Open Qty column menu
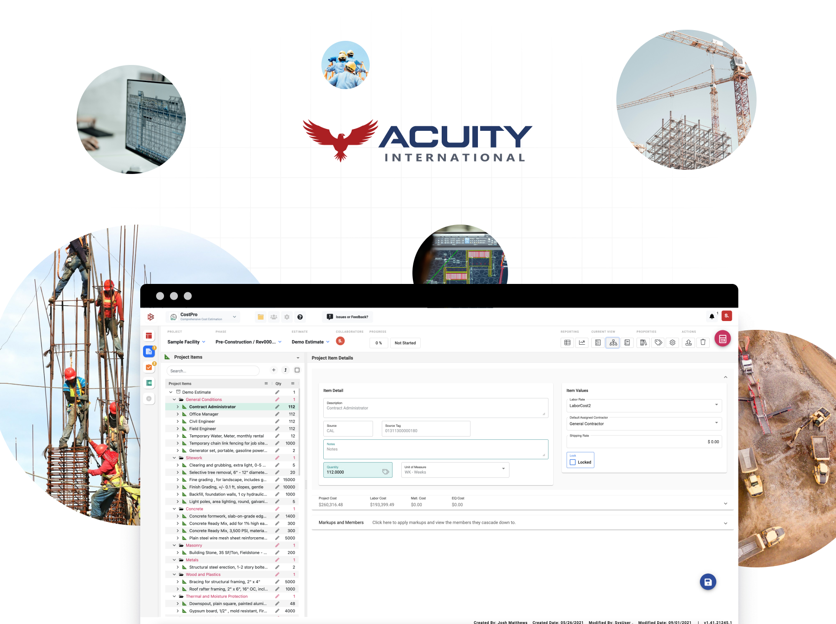 (293, 383)
